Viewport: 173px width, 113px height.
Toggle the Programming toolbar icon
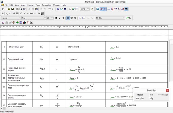coord(119,9)
